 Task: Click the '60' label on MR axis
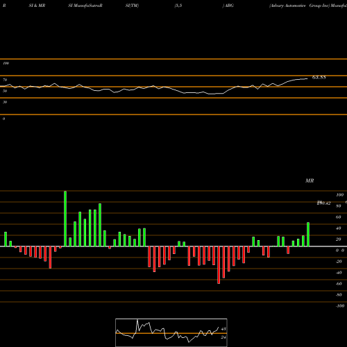click(x=339, y=217)
